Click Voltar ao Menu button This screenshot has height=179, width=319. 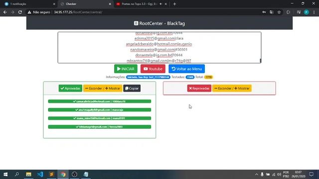[x=186, y=69]
